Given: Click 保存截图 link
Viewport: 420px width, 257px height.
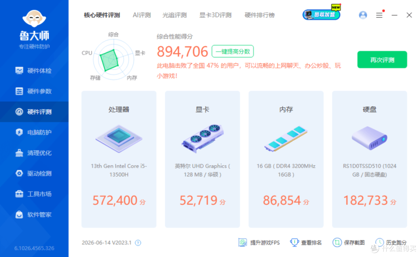Looking at the screenshot, I should pyautogui.click(x=348, y=243).
